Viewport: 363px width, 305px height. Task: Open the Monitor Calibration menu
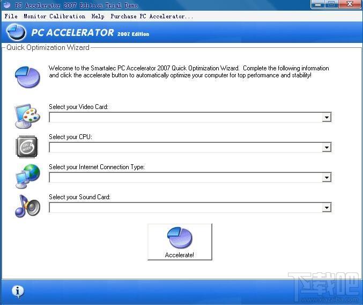pyautogui.click(x=54, y=16)
